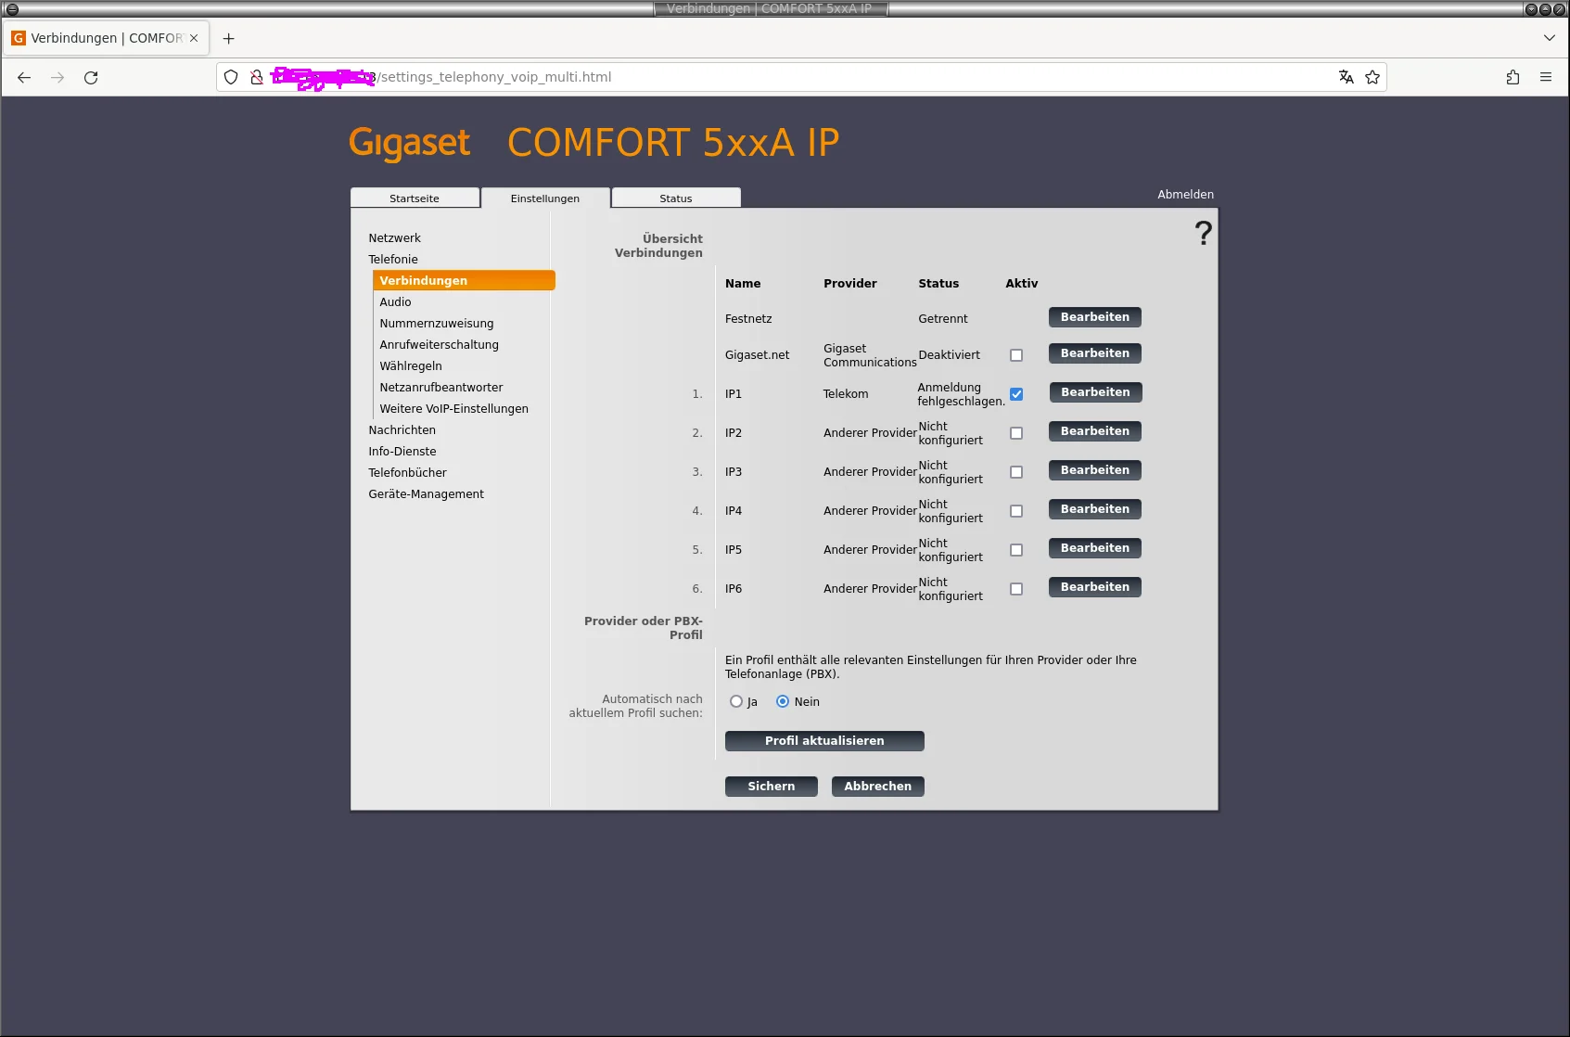Bookmark this page with the star icon

[x=1372, y=77]
